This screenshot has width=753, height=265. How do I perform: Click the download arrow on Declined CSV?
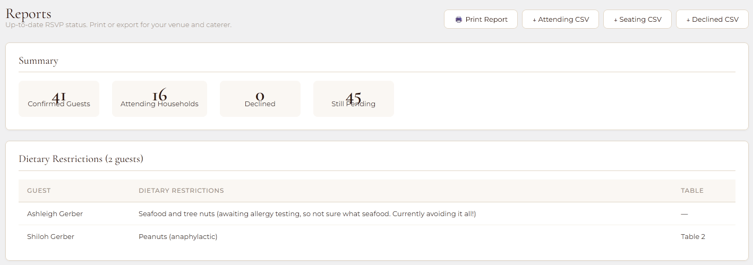coord(688,20)
